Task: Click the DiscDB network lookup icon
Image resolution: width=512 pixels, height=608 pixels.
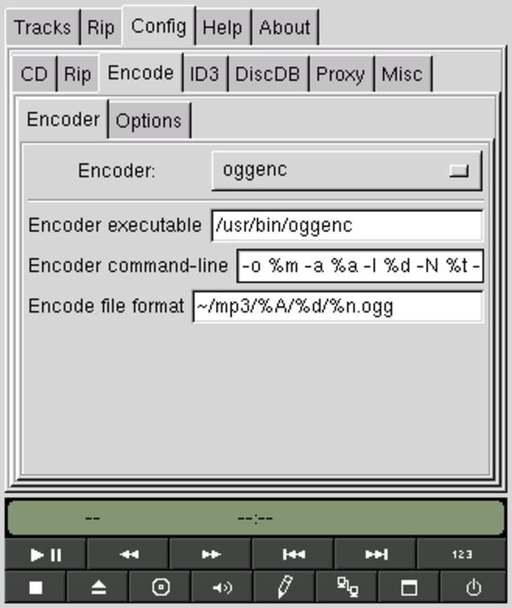Action: point(347,587)
